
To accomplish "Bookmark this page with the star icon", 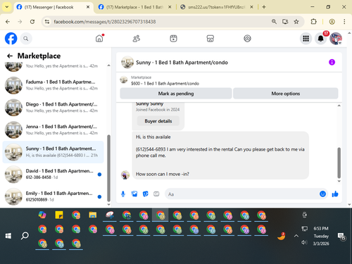I will pos(296,22).
